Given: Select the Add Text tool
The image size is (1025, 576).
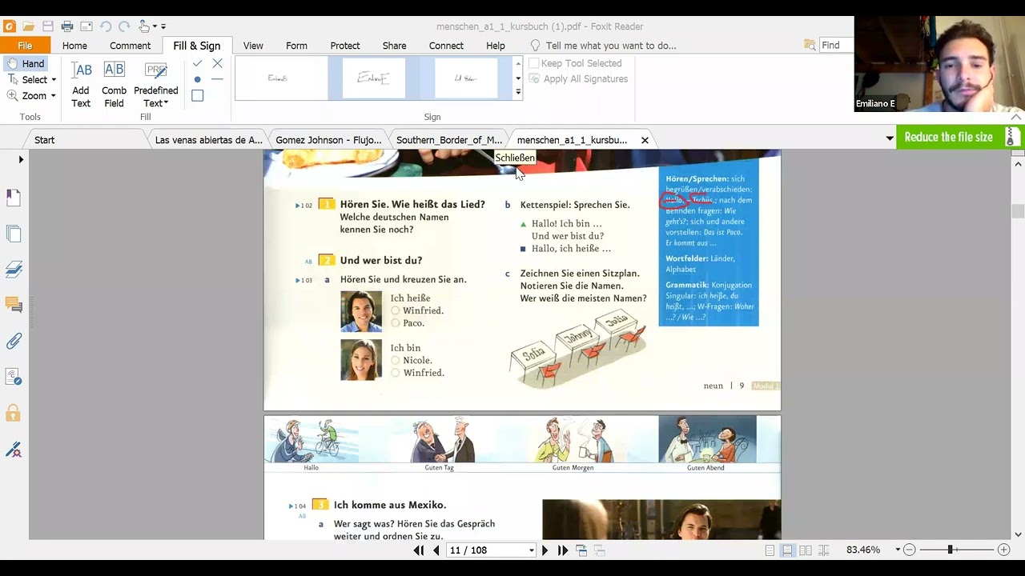Looking at the screenshot, I should click(x=81, y=85).
